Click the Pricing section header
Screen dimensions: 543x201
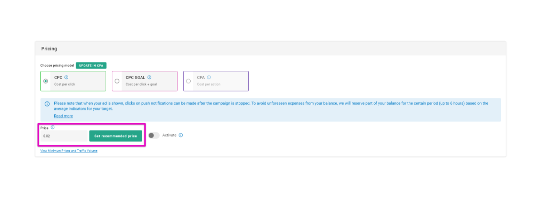(x=49, y=49)
